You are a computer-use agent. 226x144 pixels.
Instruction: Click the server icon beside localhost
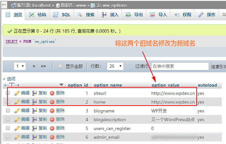coord(14,6)
